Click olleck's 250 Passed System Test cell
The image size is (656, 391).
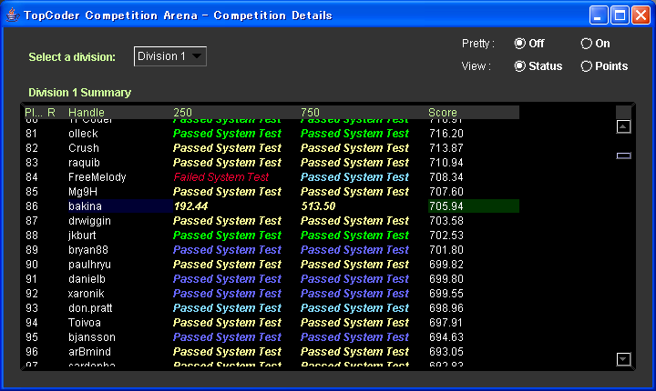coord(227,134)
